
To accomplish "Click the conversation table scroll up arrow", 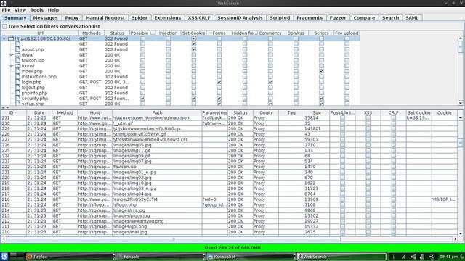I will click(x=461, y=117).
